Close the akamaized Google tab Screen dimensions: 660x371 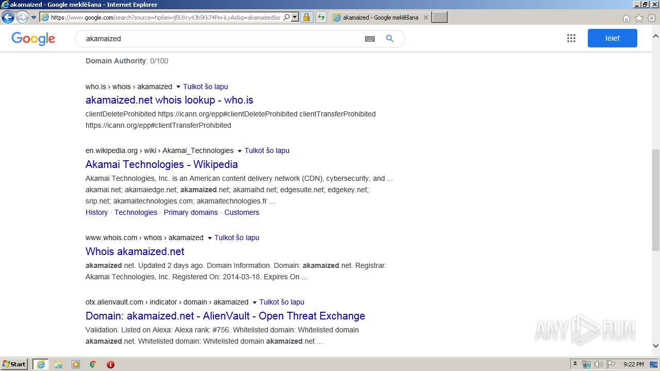[425, 18]
